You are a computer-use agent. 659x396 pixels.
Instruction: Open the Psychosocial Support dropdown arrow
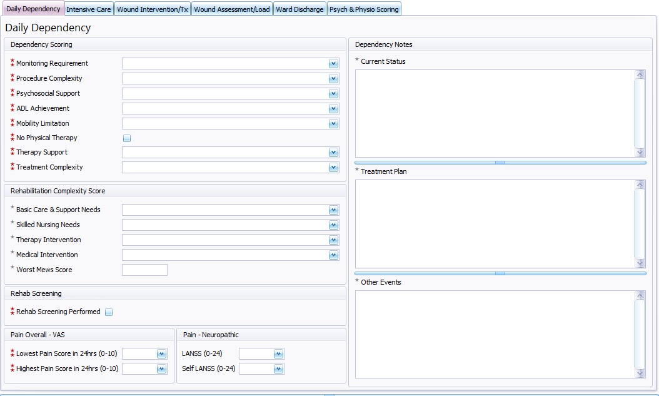click(x=333, y=94)
